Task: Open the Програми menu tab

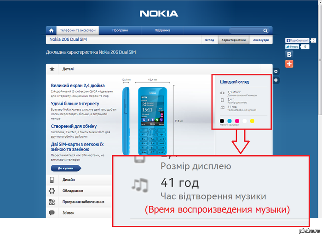Action: pyautogui.click(x=120, y=30)
